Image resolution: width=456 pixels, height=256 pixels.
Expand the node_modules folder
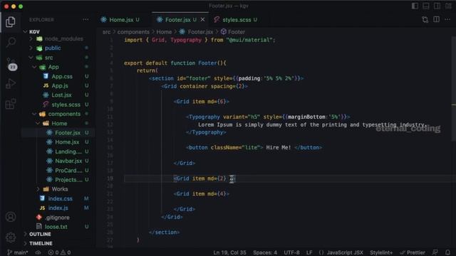[x=31, y=38]
